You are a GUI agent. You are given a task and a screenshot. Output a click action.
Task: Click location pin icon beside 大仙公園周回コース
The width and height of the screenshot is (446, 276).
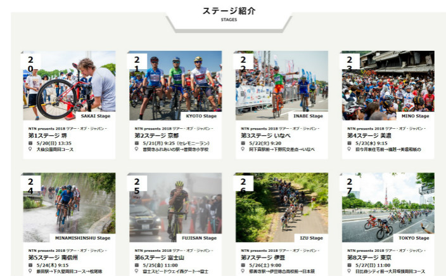point(30,149)
